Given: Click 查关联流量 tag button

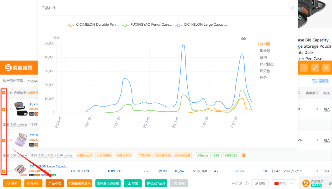Looking at the screenshot, I should [x=182, y=155].
